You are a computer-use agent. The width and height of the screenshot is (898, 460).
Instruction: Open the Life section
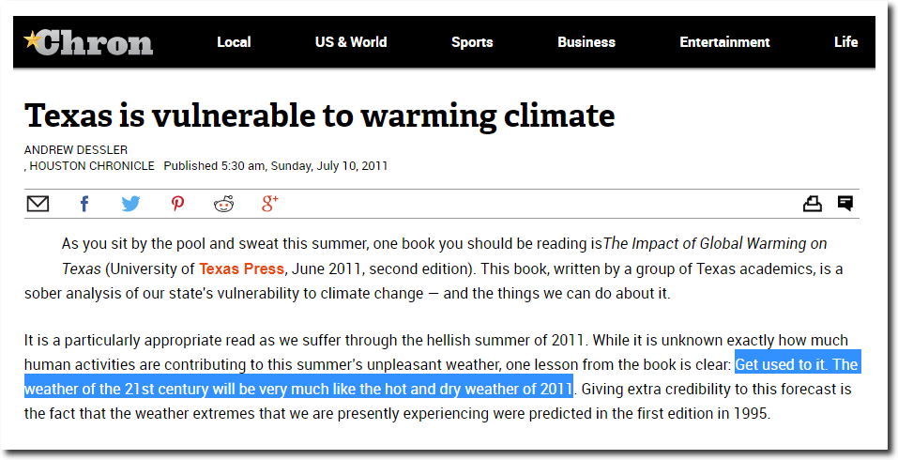coord(845,42)
